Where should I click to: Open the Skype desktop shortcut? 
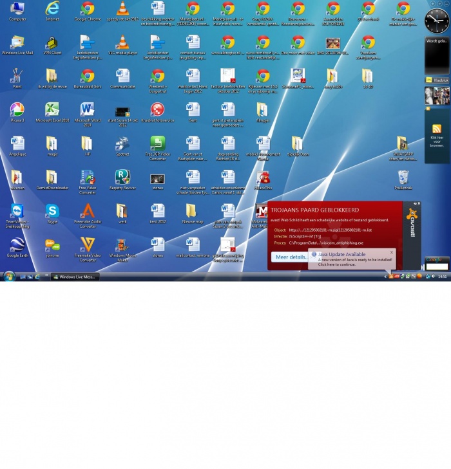coord(52,214)
